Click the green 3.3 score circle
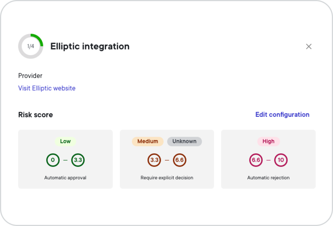The width and height of the screenshot is (333, 226). [78, 160]
